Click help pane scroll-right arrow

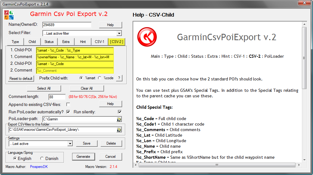click(299, 165)
